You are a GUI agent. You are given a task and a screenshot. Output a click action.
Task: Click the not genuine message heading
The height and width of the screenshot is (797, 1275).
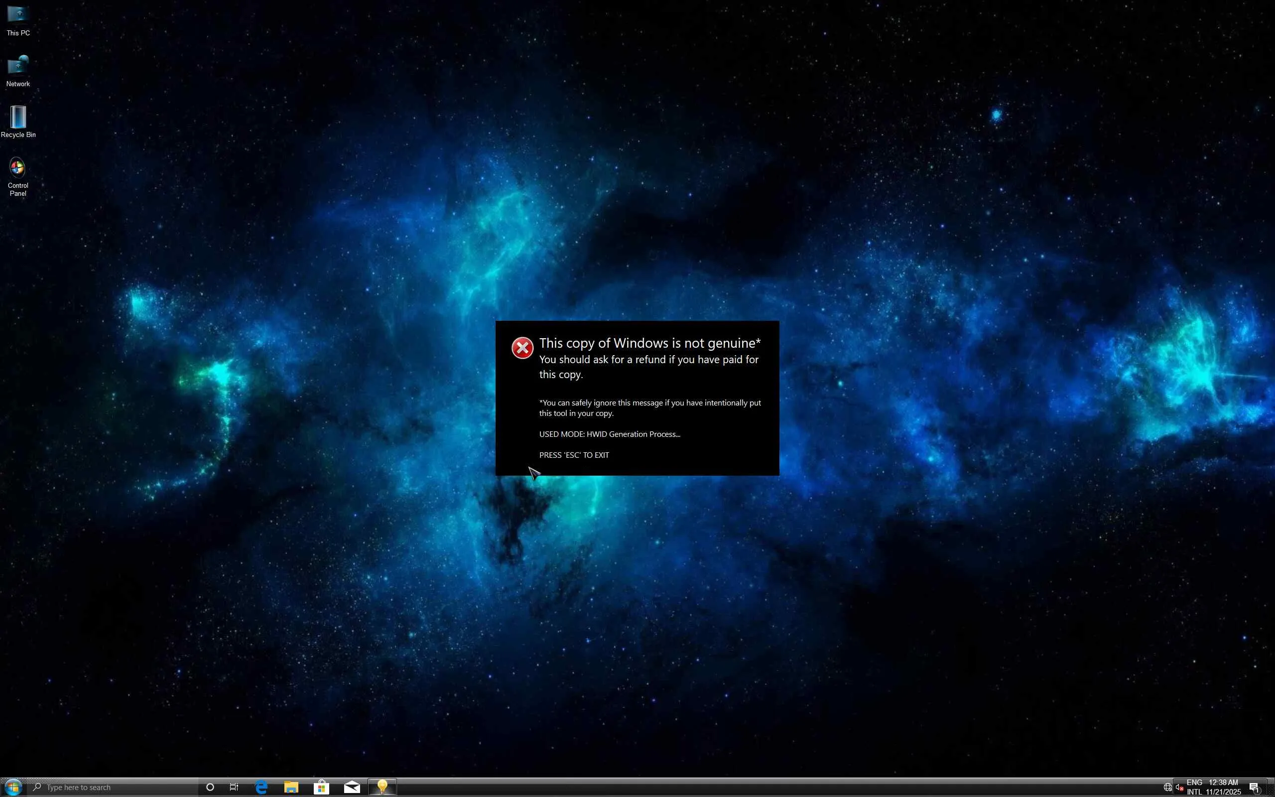coord(649,343)
